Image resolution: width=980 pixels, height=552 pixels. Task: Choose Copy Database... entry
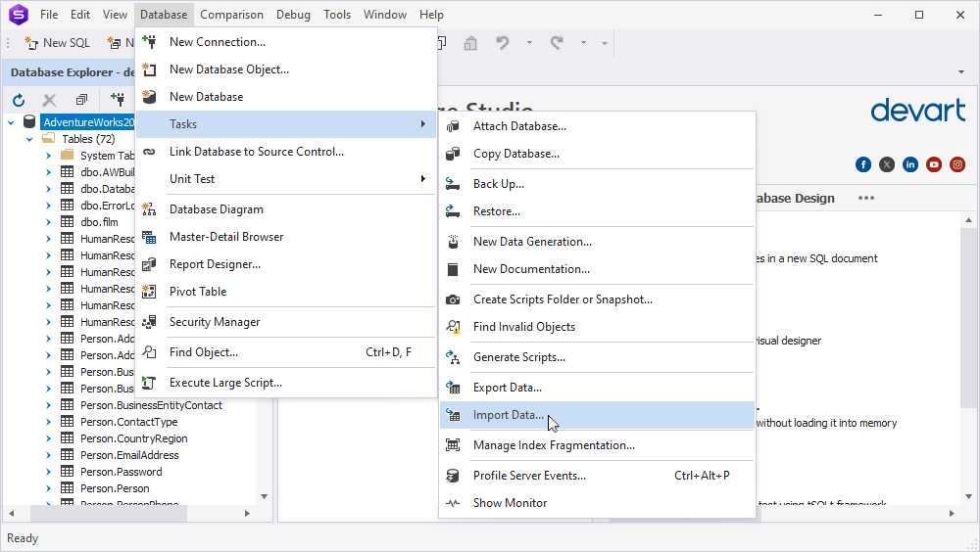point(597,154)
